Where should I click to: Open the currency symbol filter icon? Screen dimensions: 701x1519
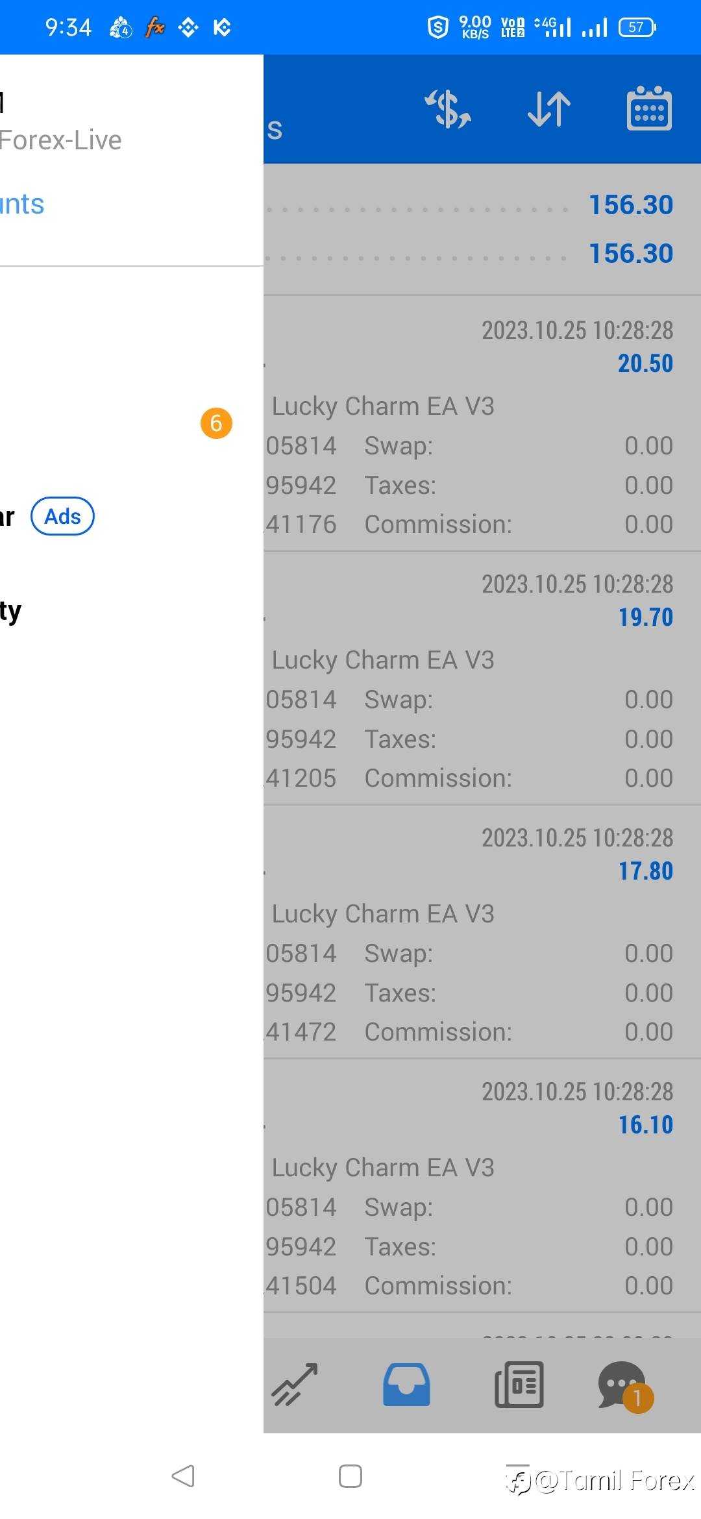point(448,108)
